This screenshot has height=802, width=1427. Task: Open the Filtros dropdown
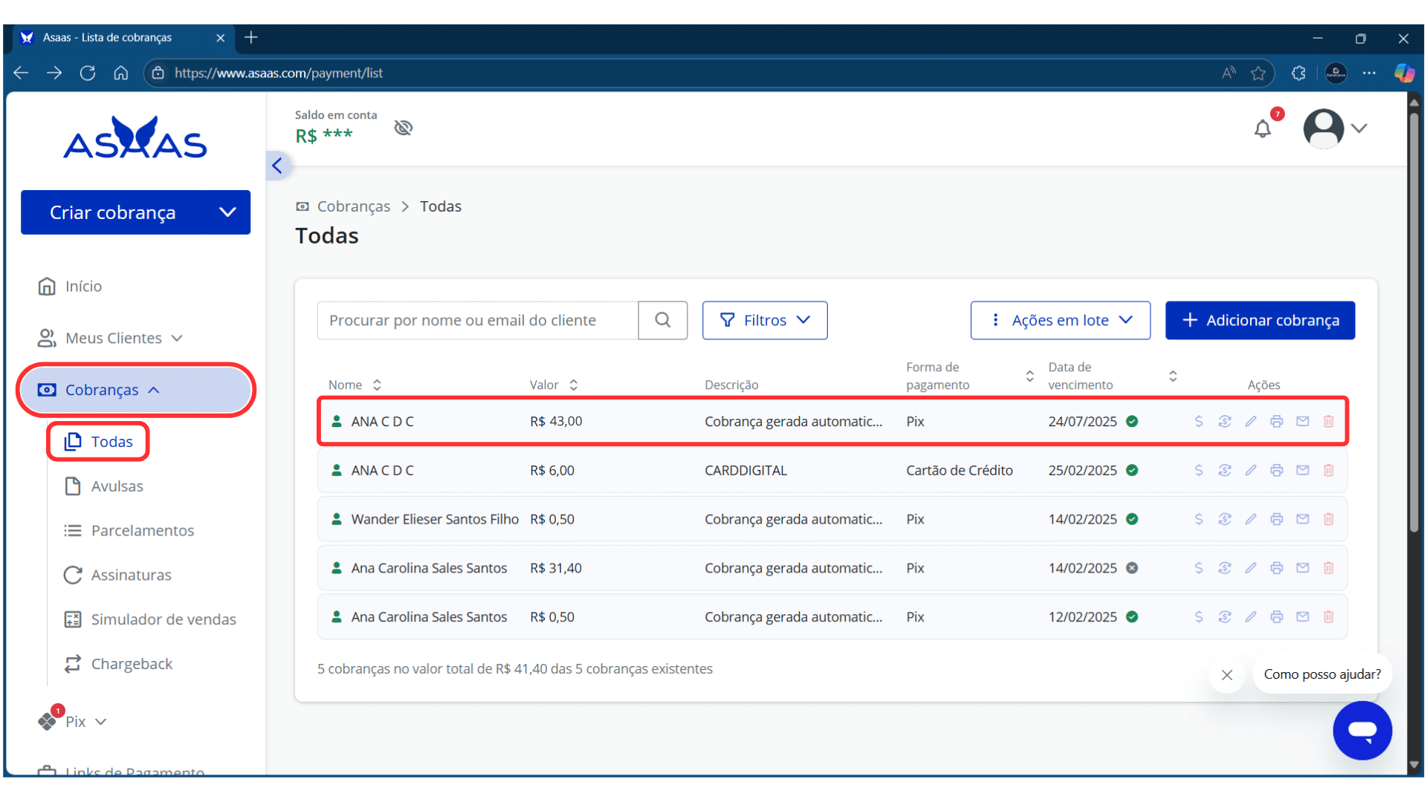tap(765, 320)
